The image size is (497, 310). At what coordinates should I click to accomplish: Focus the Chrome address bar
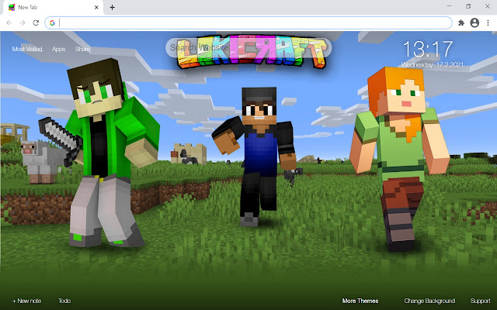point(248,22)
